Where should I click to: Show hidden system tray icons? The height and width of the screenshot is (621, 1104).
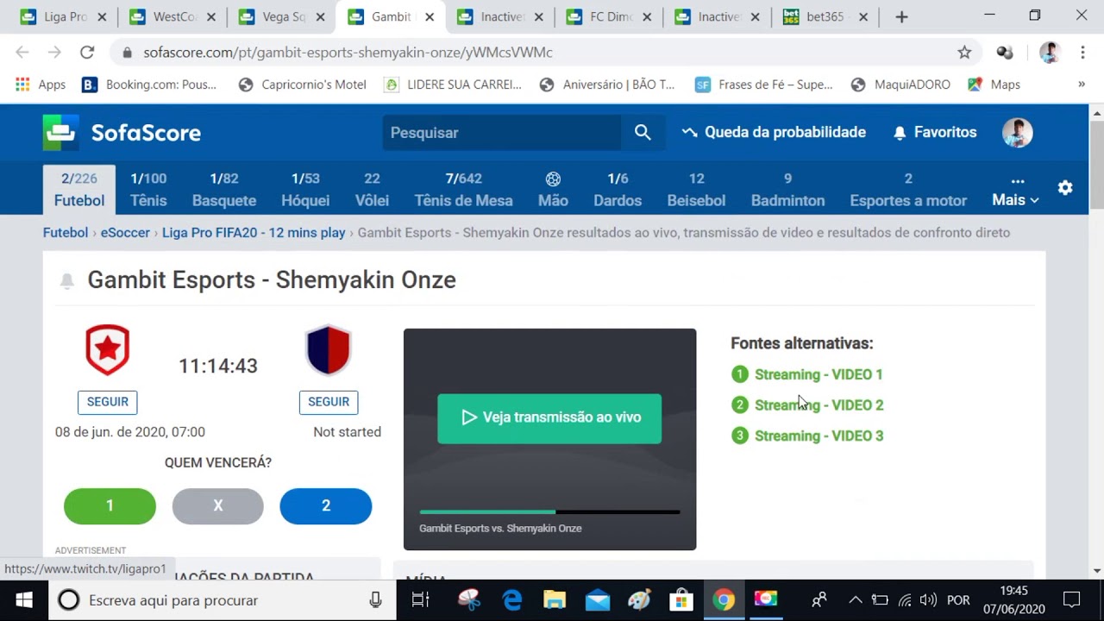(x=855, y=600)
